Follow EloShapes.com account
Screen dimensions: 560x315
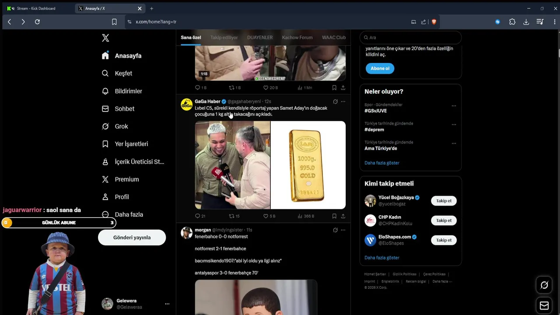coord(444,240)
